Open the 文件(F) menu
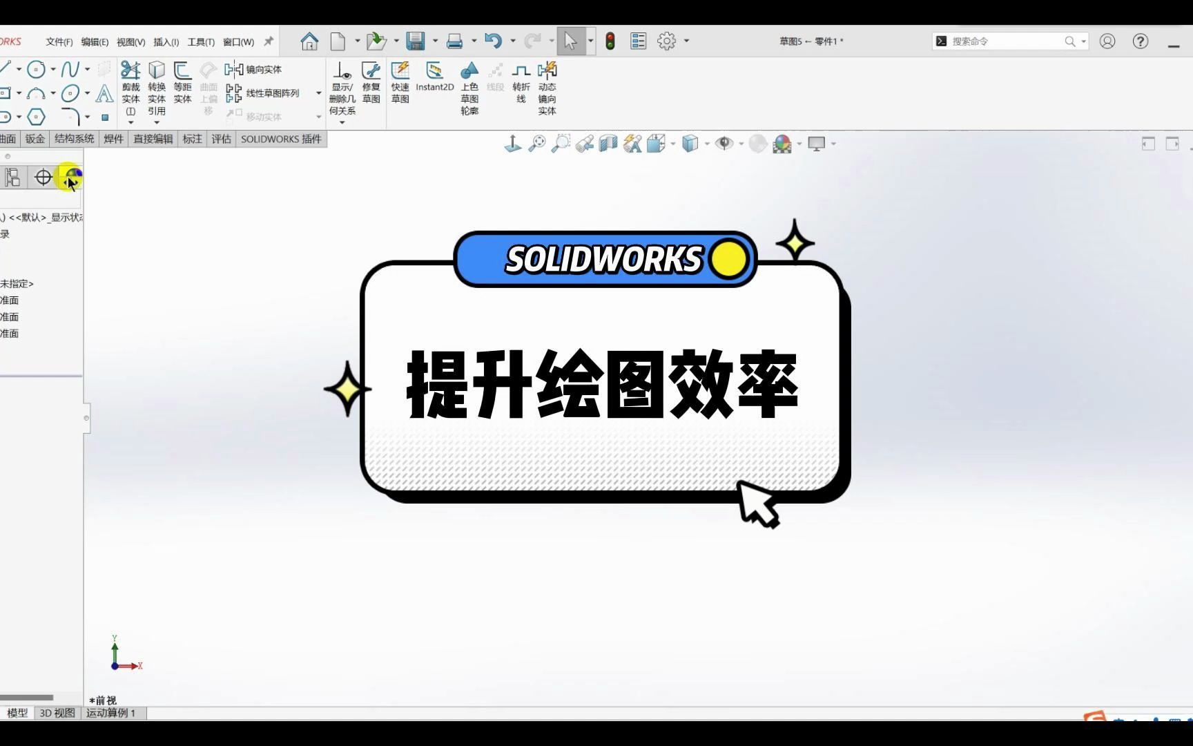This screenshot has width=1193, height=746. [x=59, y=42]
